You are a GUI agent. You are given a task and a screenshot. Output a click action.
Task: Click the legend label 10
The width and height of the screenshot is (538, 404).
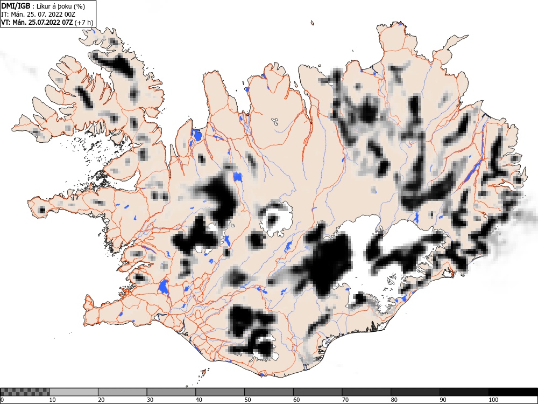53,400
